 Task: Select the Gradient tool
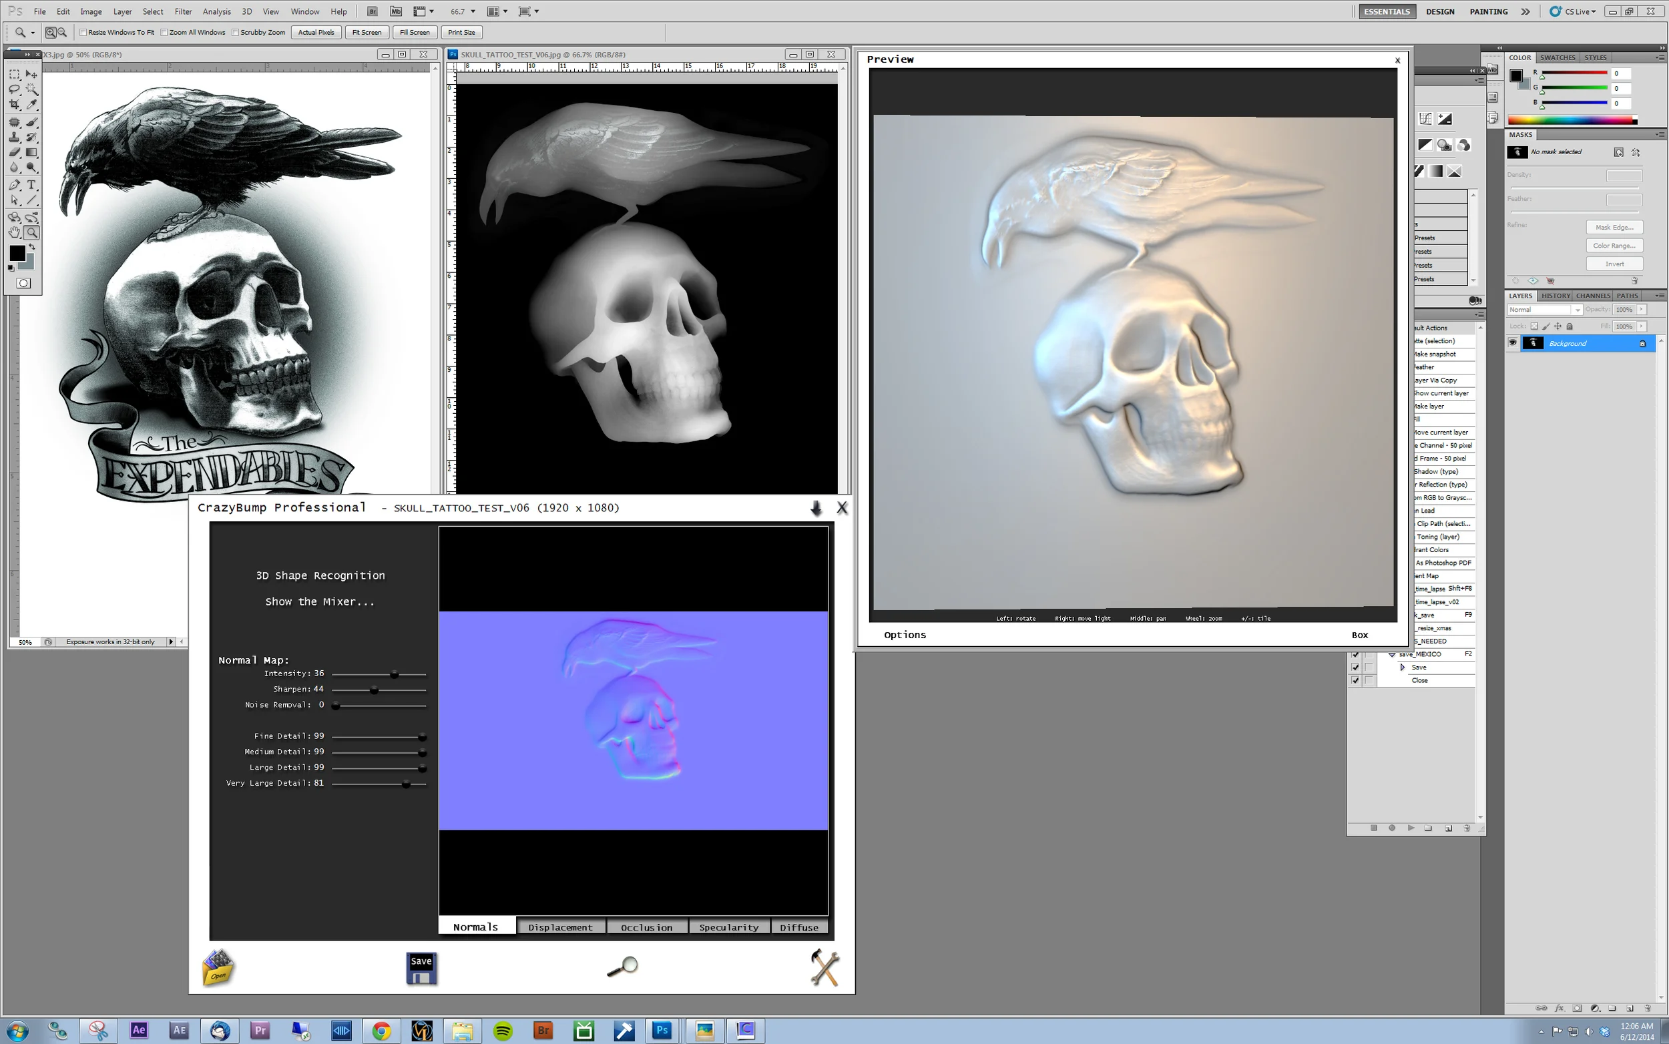[32, 153]
